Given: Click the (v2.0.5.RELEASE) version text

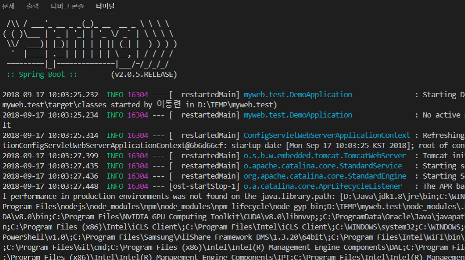Looking at the screenshot, I should pos(144,74).
